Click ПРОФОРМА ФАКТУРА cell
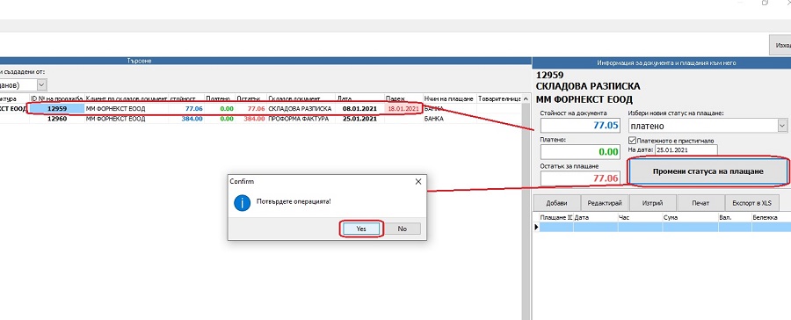Screen dimensions: 791x320 [301, 119]
